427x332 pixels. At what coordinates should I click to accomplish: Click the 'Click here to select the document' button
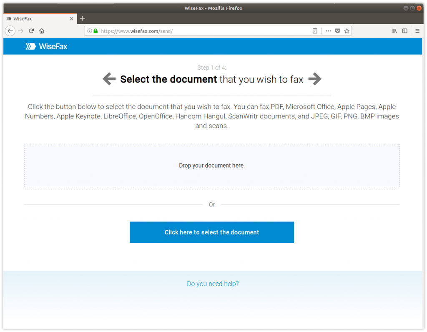point(211,232)
